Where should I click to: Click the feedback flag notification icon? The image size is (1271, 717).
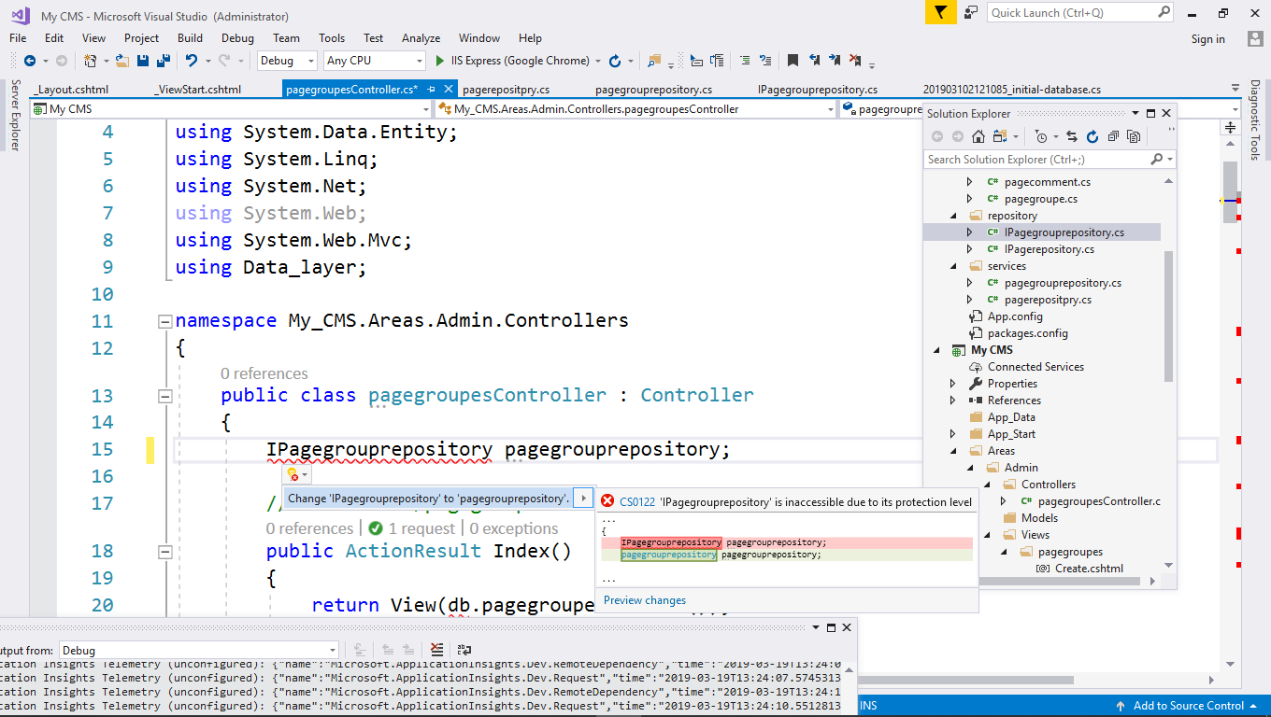click(940, 12)
